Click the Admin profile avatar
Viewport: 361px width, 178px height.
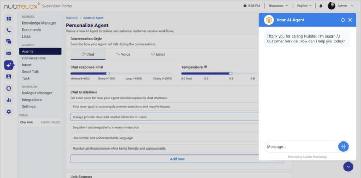(331, 6)
